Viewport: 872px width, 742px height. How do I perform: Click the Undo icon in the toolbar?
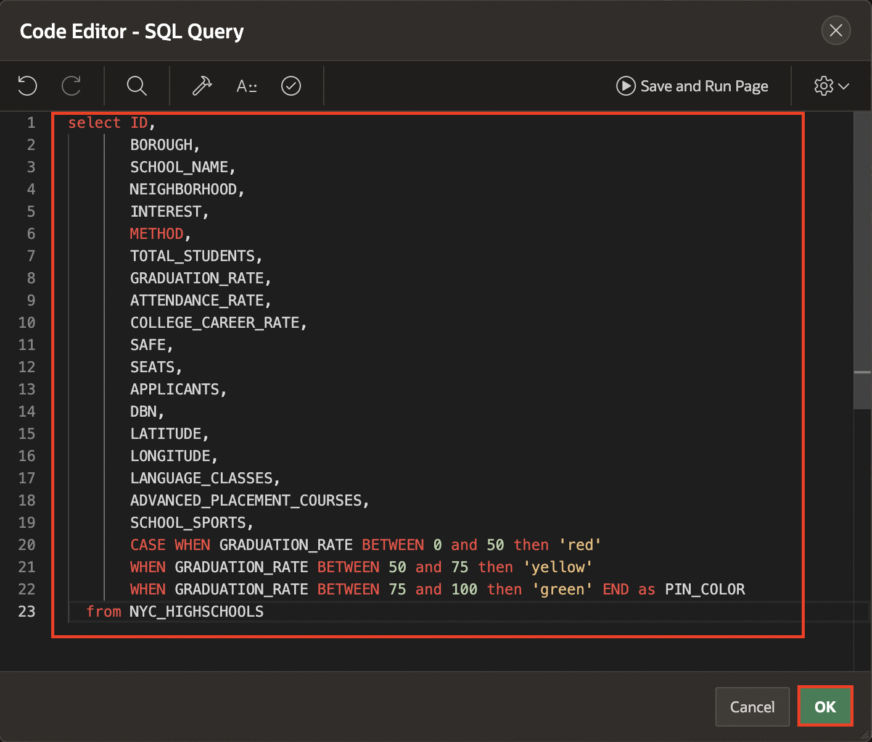27,86
